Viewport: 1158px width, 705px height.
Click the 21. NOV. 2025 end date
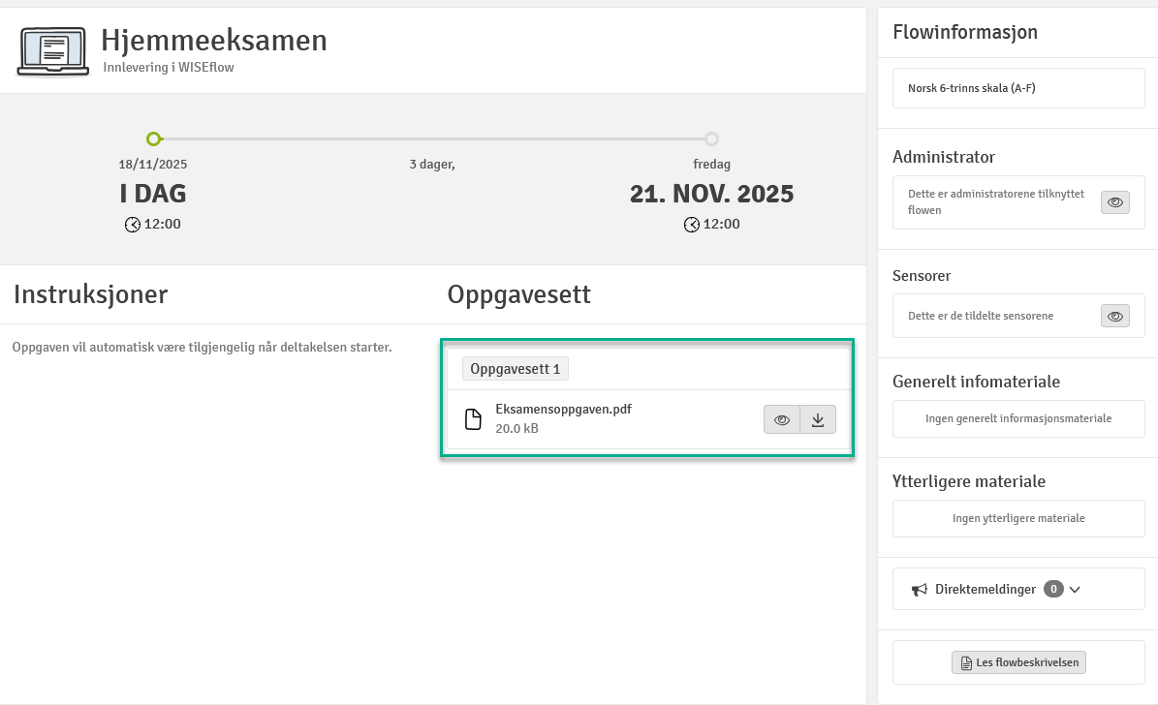tap(711, 194)
